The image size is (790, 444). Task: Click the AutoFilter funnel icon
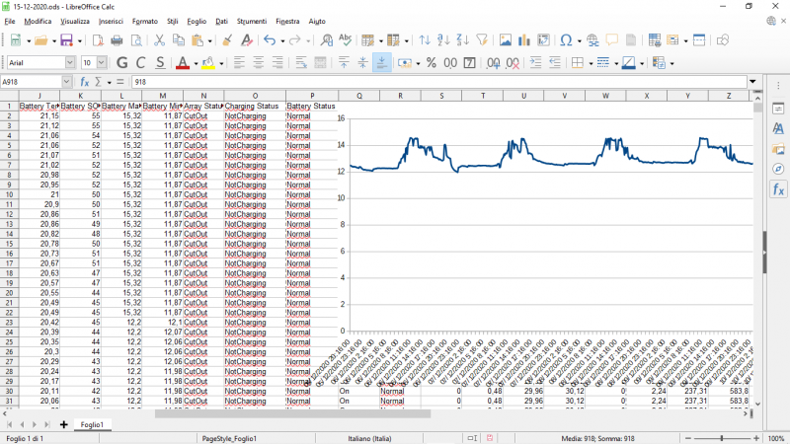(x=481, y=40)
